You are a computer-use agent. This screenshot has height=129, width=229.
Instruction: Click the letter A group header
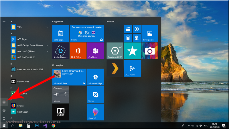point(11,34)
